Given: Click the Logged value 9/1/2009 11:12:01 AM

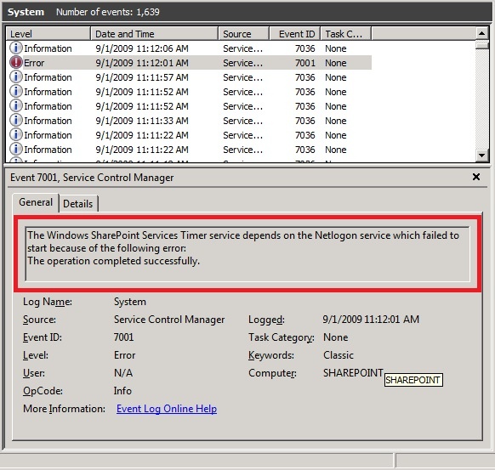Looking at the screenshot, I should [371, 320].
